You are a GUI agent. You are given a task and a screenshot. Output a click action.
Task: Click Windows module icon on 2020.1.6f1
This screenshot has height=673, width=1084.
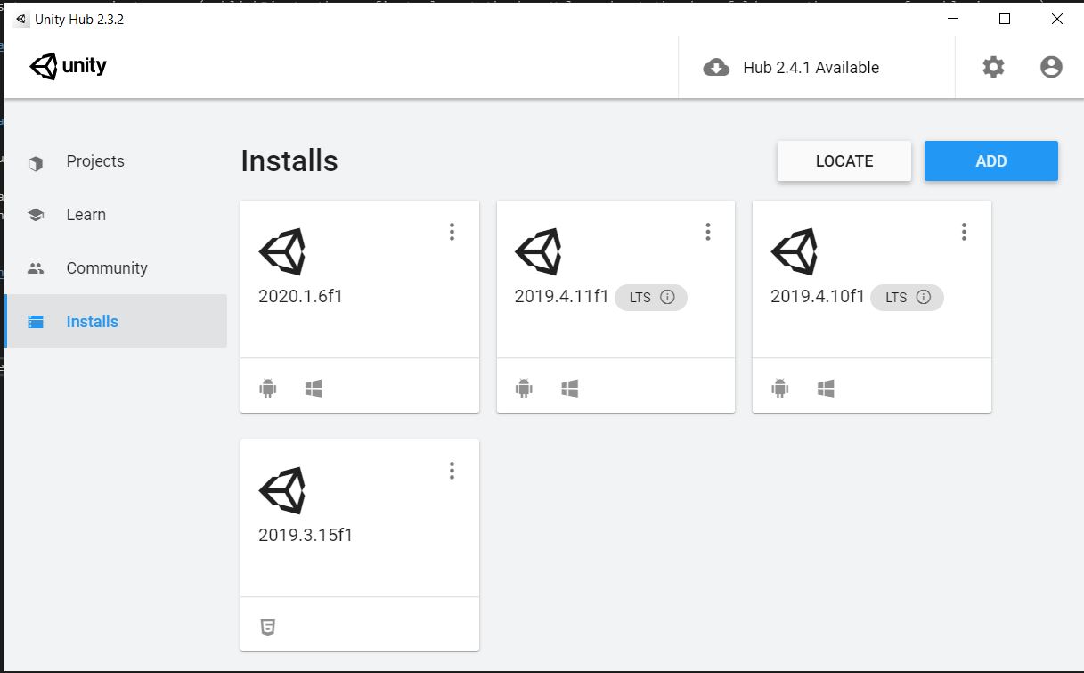(314, 388)
